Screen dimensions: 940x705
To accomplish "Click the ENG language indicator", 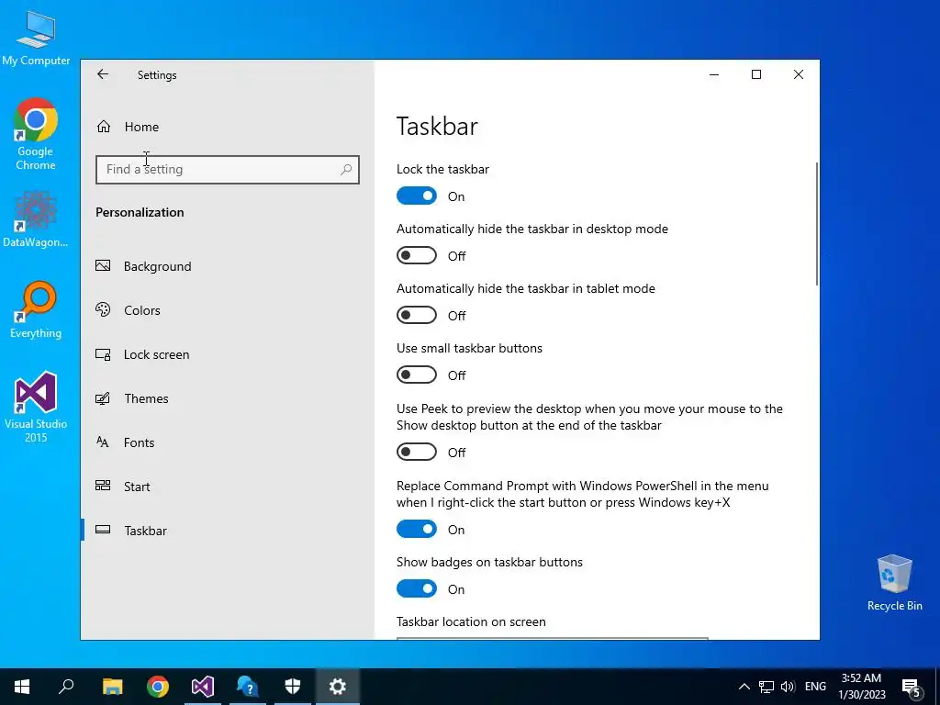I will click(815, 687).
